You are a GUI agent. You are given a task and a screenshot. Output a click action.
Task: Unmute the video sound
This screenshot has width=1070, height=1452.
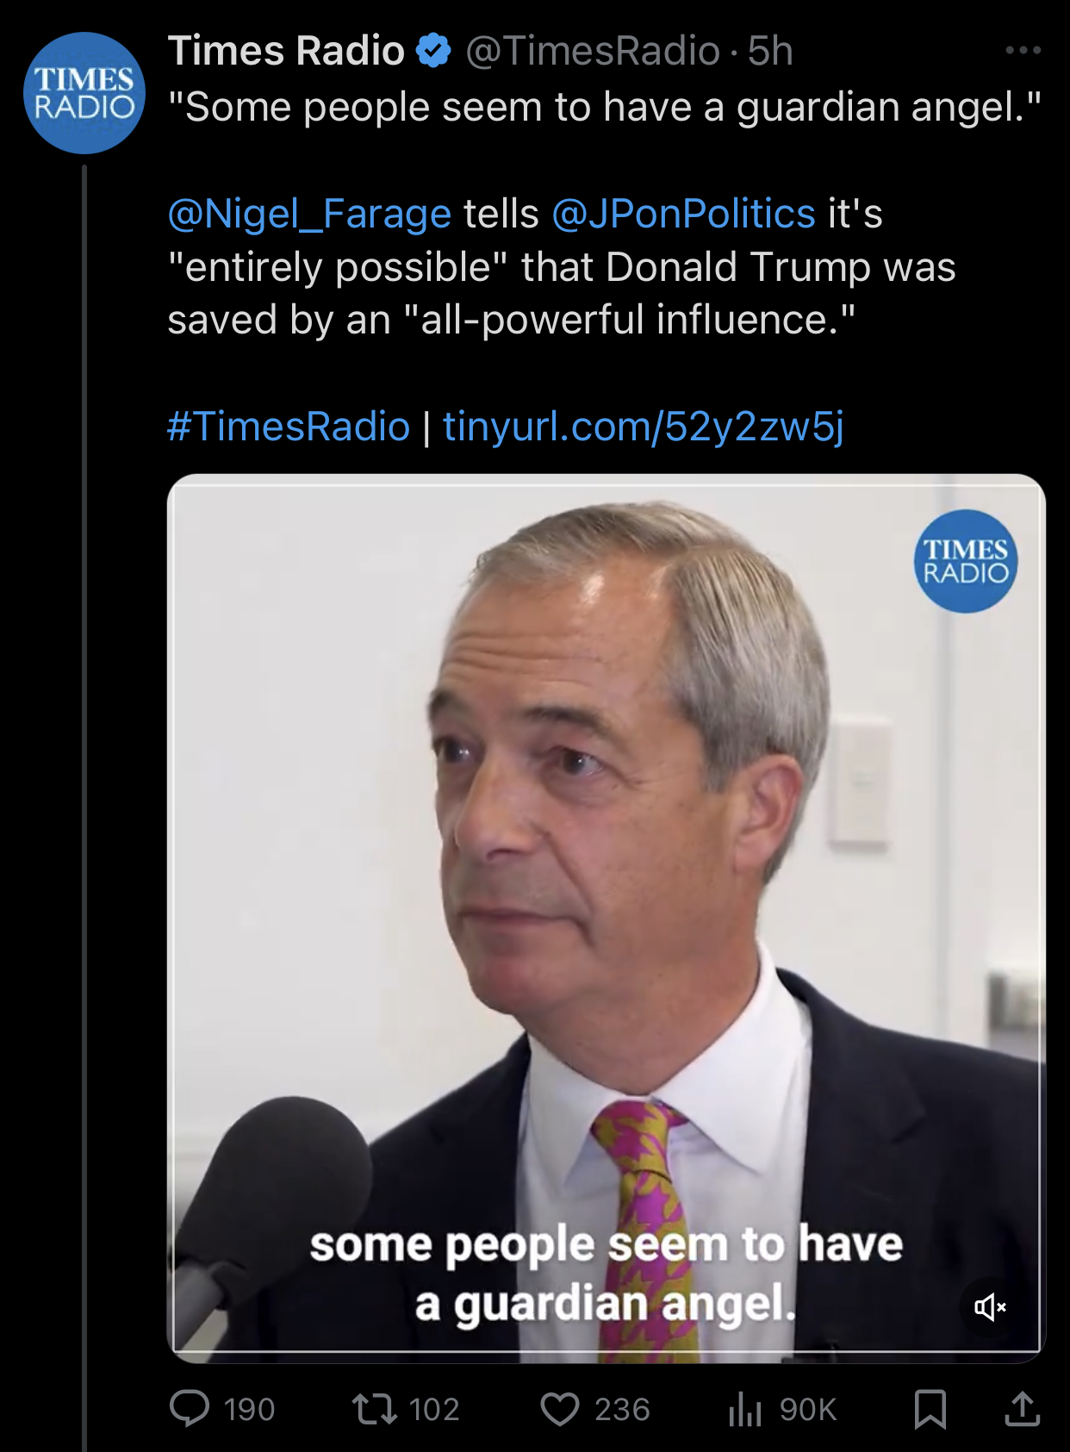pos(990,1307)
